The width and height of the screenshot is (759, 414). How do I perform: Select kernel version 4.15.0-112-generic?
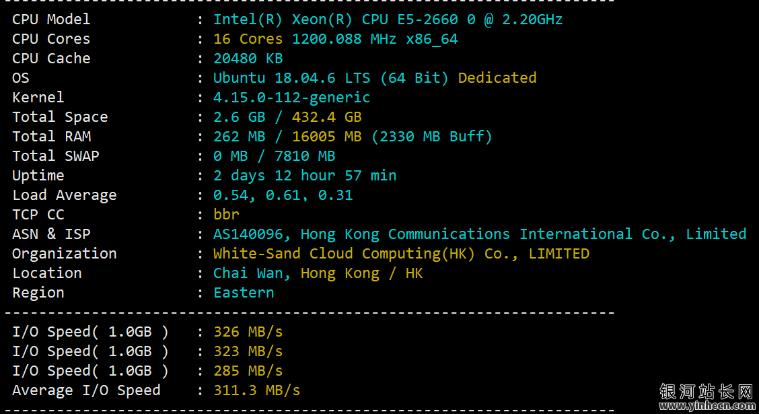pos(292,98)
